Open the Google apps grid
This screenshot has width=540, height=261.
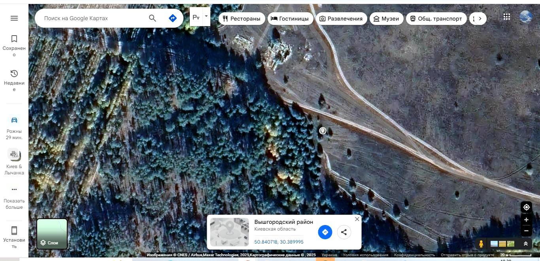[x=507, y=17]
